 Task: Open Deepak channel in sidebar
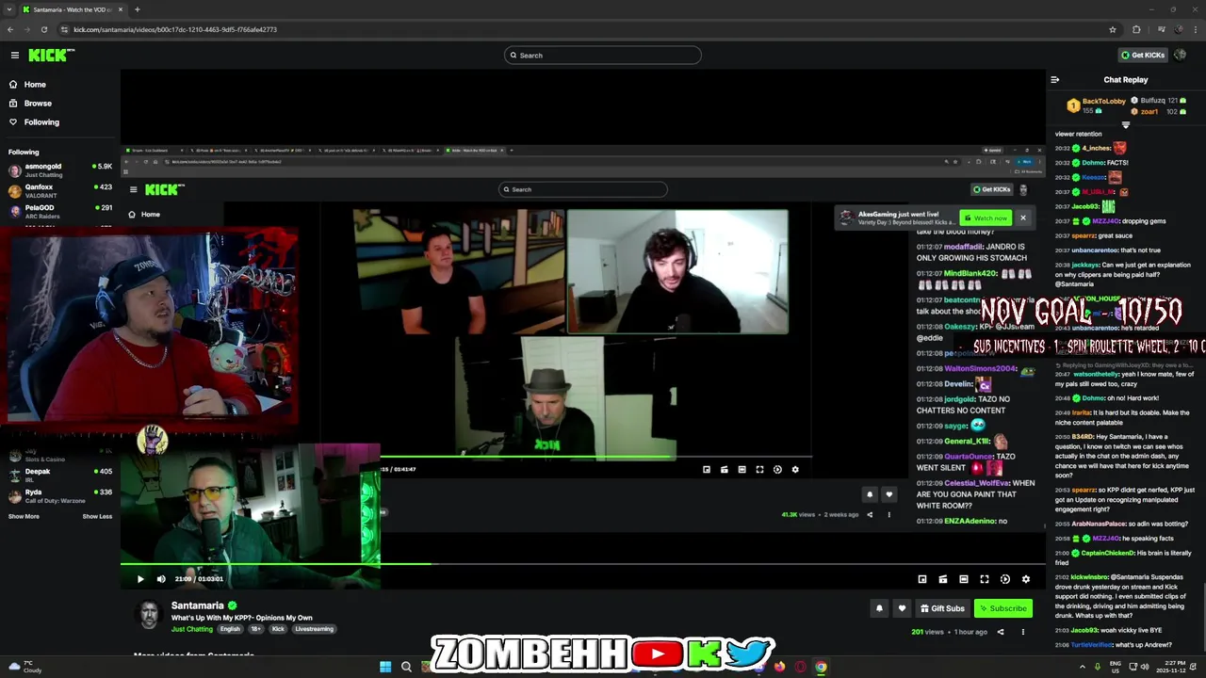pyautogui.click(x=58, y=476)
